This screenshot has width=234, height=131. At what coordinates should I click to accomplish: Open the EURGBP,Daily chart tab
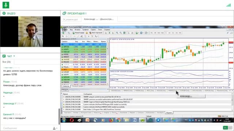(x=185, y=91)
